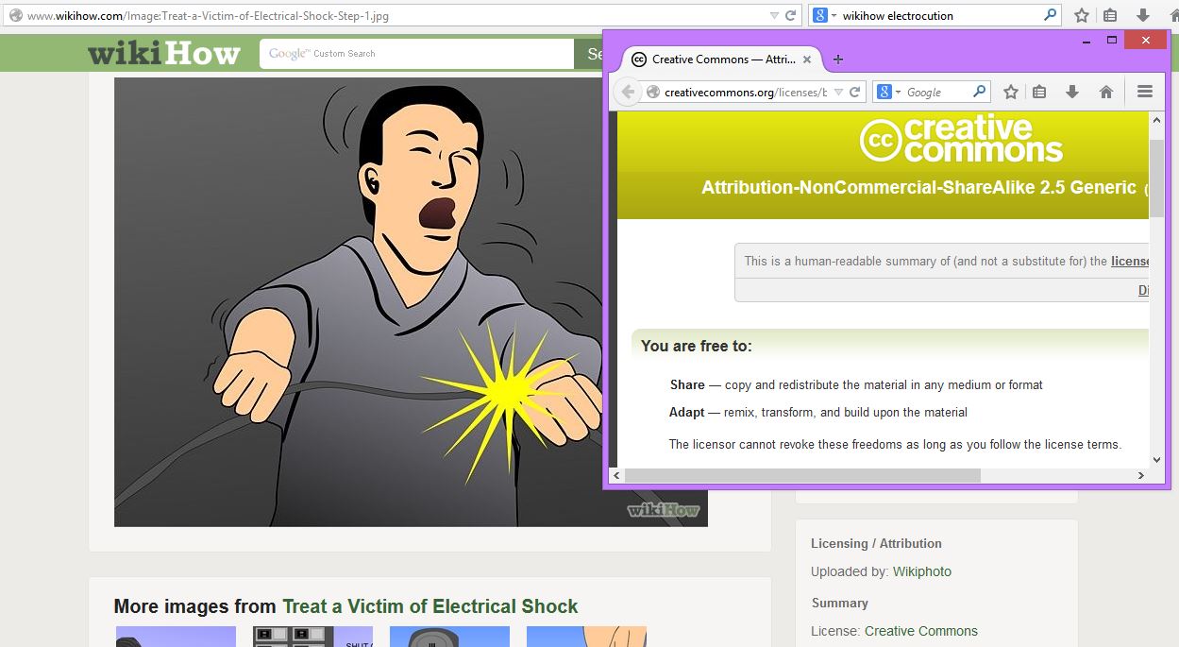Open downloads panel in Creative Commons window
This screenshot has width=1179, height=647.
[1072, 92]
